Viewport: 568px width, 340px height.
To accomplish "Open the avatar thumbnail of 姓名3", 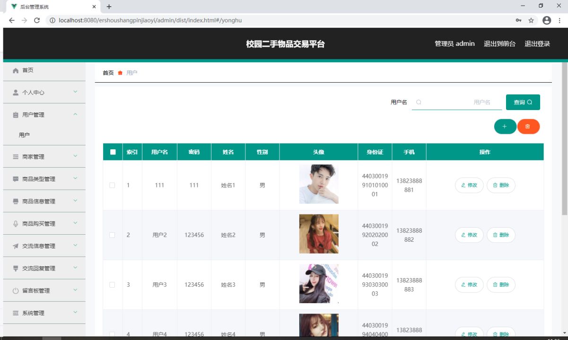I will [319, 283].
